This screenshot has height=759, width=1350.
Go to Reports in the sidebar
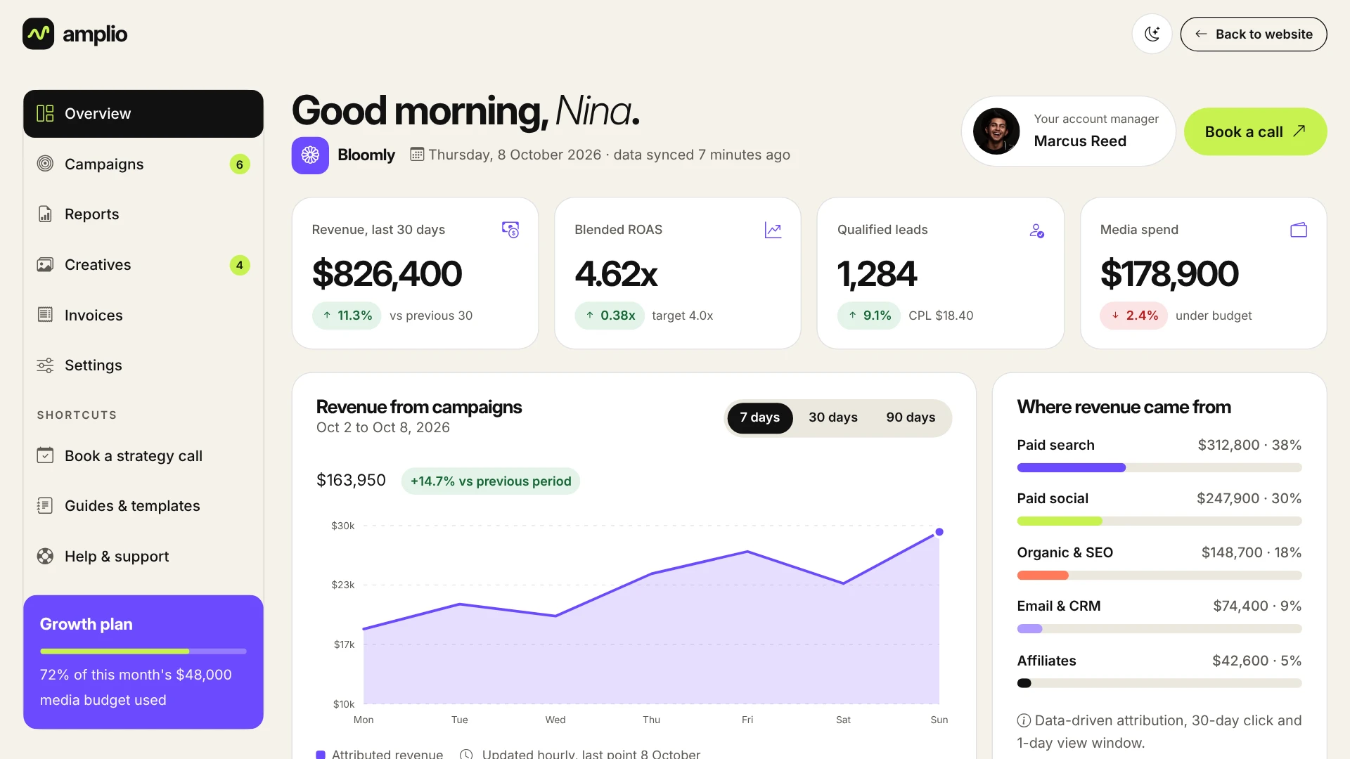143,214
